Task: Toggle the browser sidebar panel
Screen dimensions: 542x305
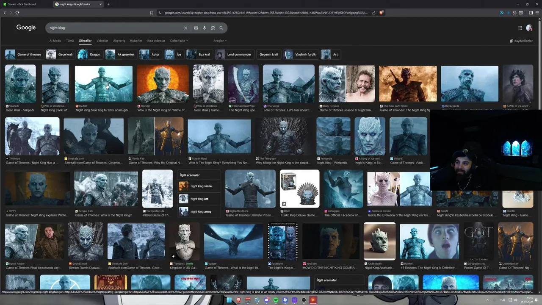Action: point(531,13)
